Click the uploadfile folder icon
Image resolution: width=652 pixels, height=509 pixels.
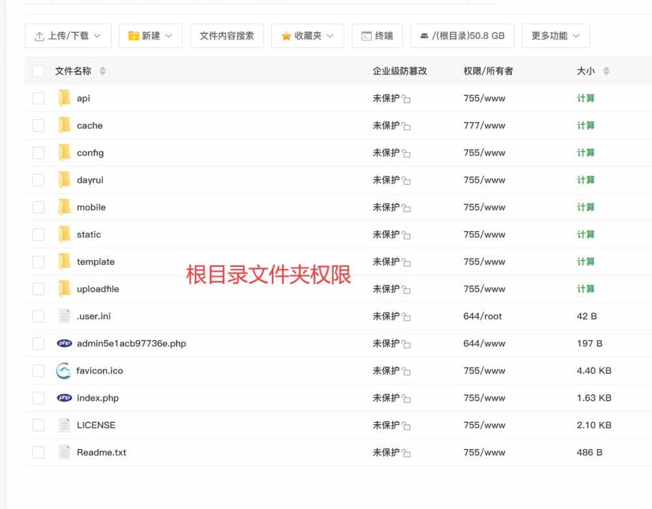coord(64,289)
